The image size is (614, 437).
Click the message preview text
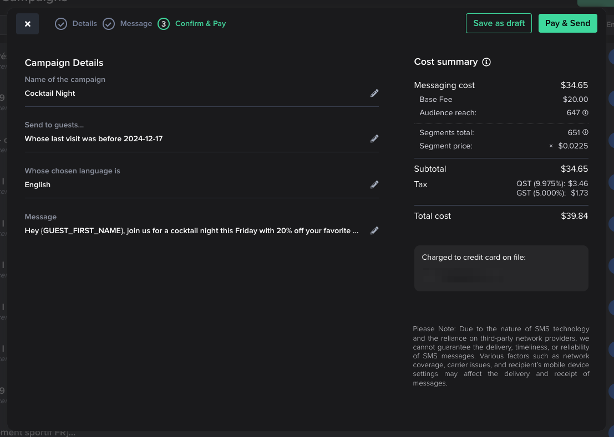(191, 230)
